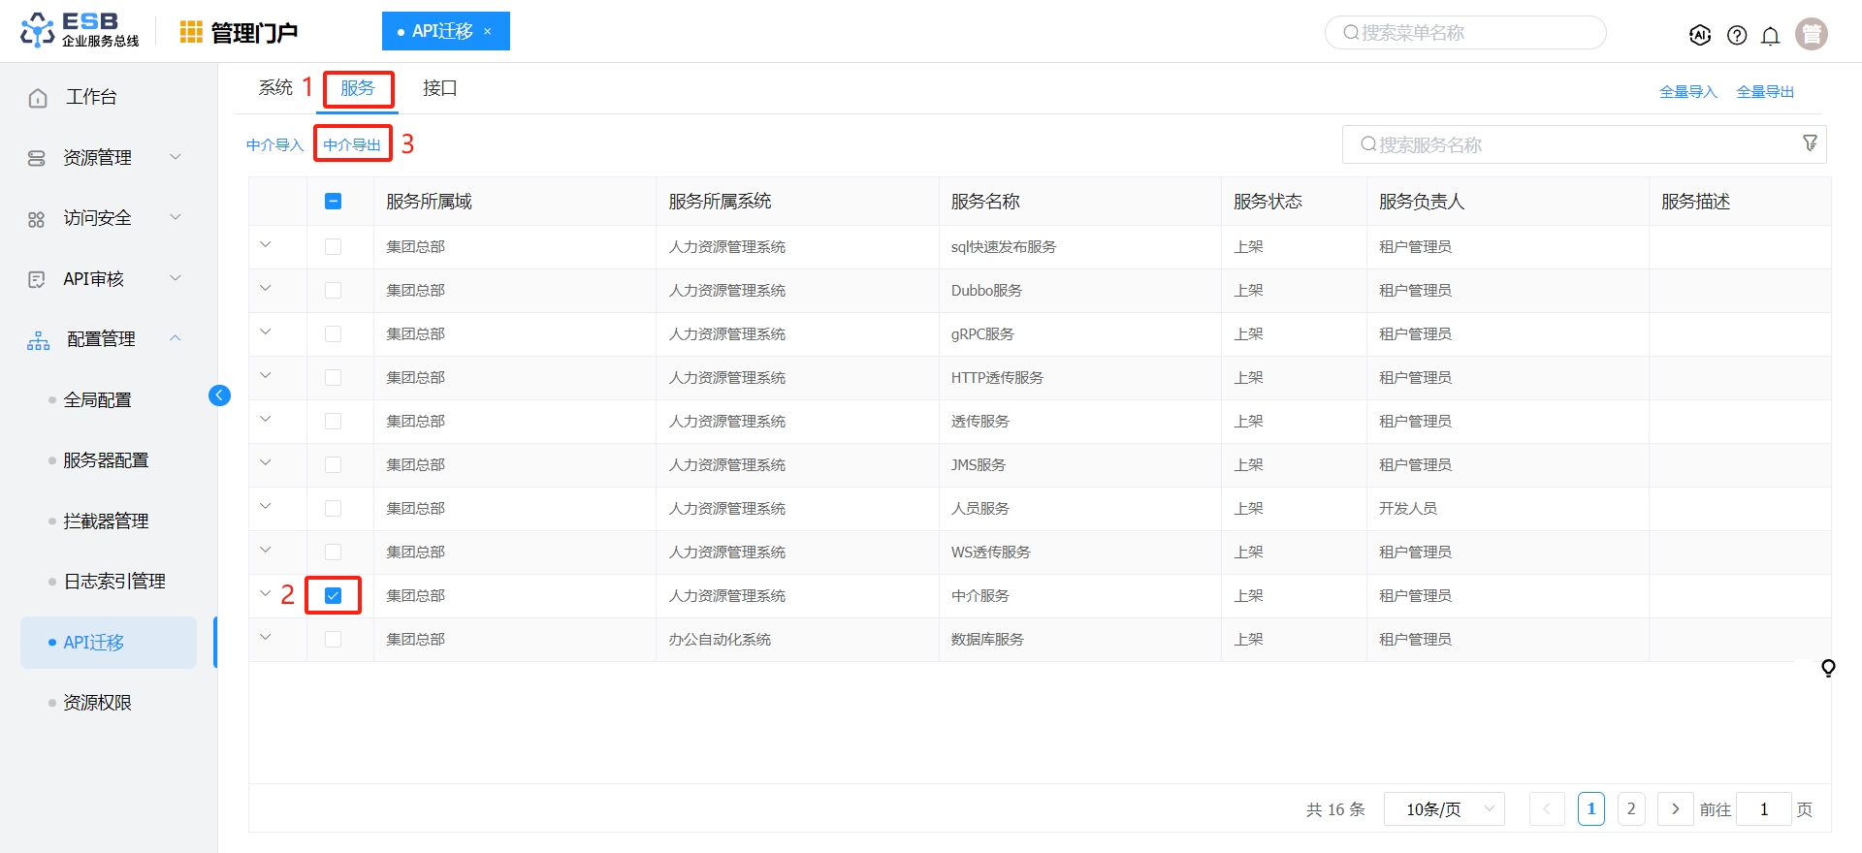The width and height of the screenshot is (1862, 853).
Task: Focus the 搜索菜单名称 search field
Action: (x=1464, y=33)
